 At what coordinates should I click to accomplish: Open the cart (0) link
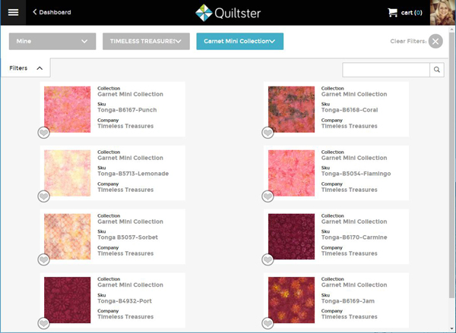(x=411, y=12)
